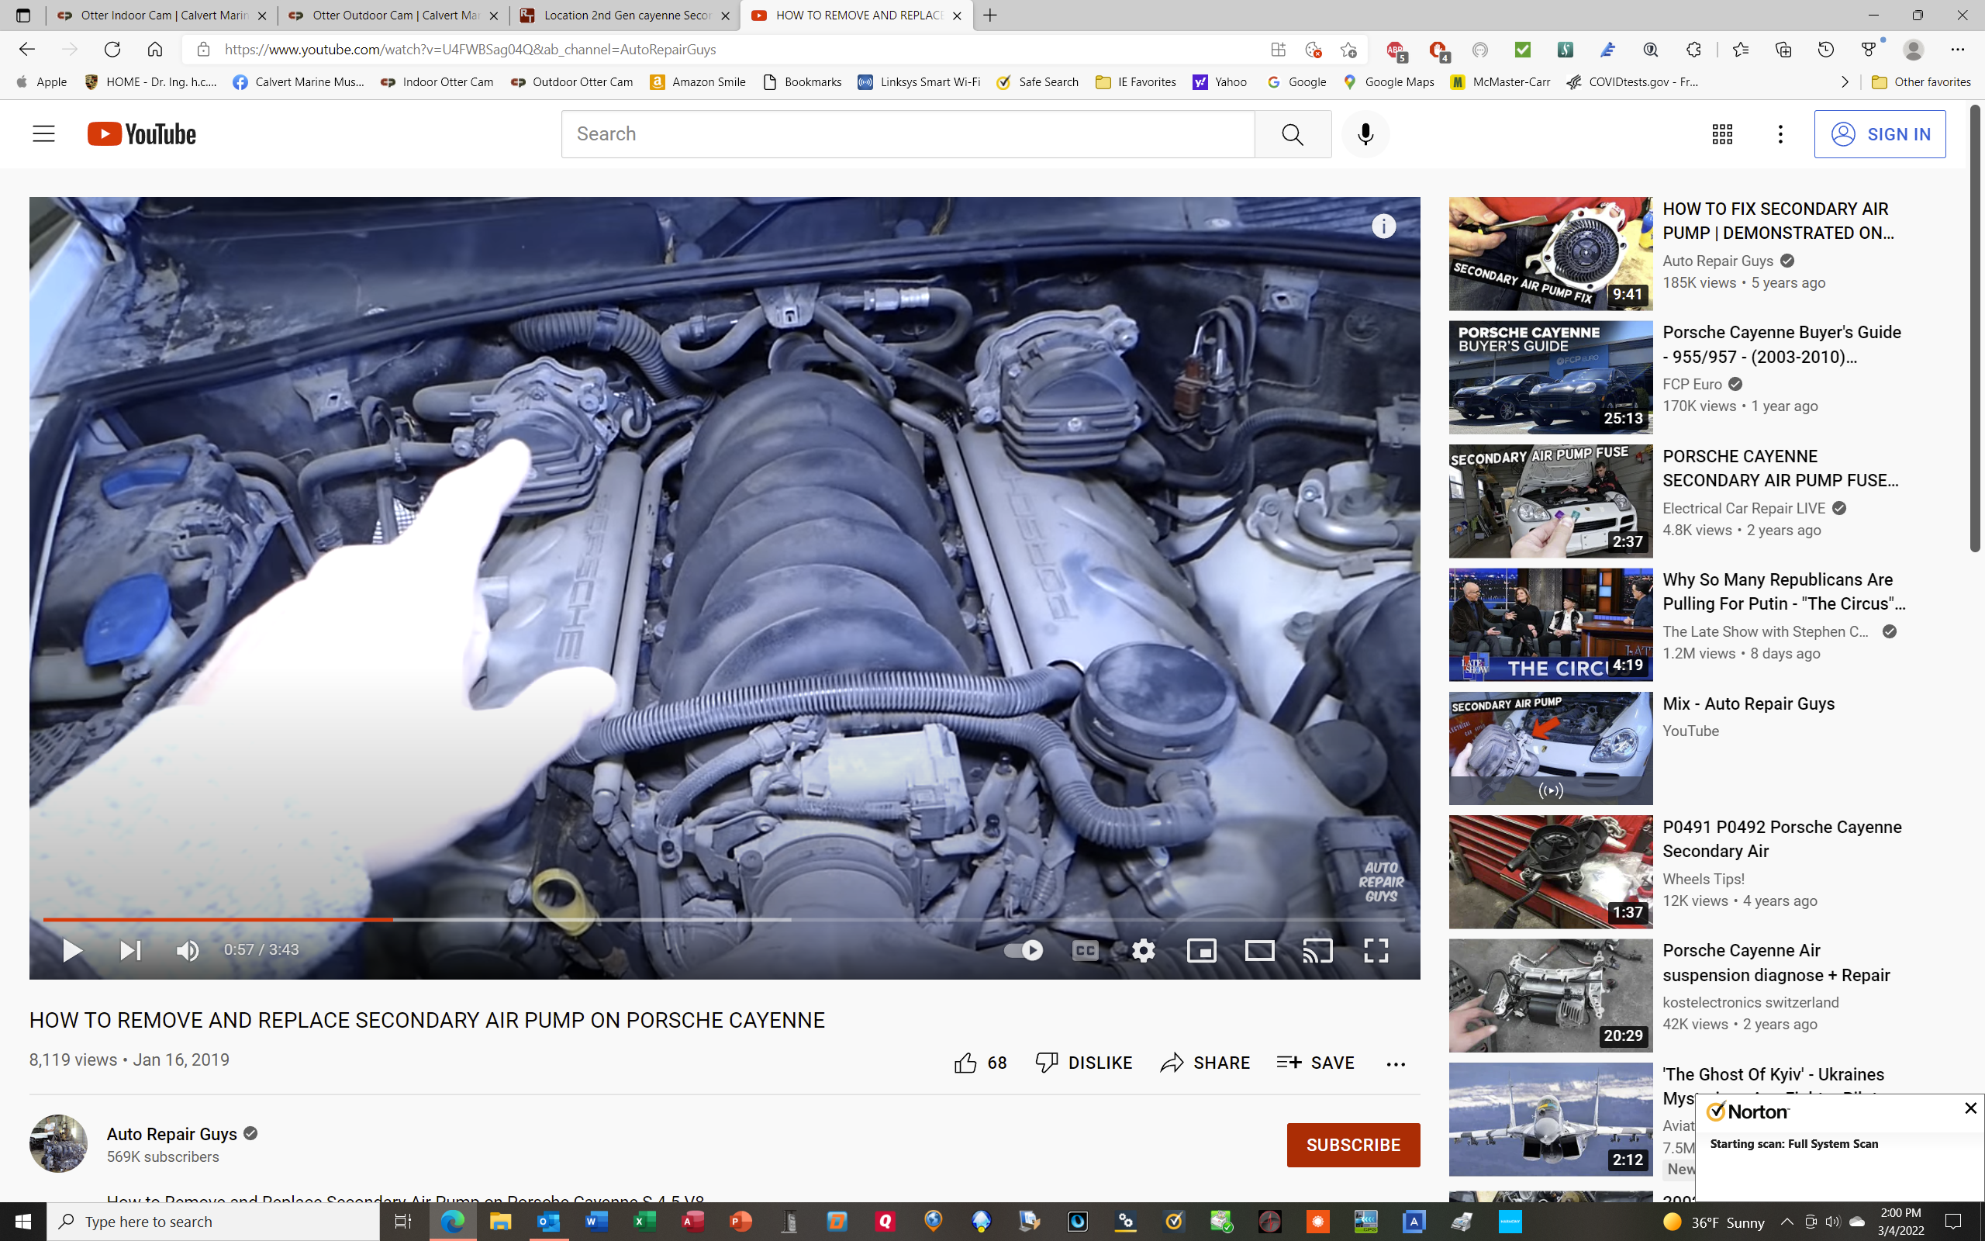
Task: Open Auto Repair Guys channel name
Action: pos(171,1133)
